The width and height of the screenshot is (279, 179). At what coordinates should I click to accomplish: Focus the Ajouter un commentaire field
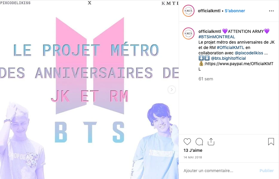point(220,171)
